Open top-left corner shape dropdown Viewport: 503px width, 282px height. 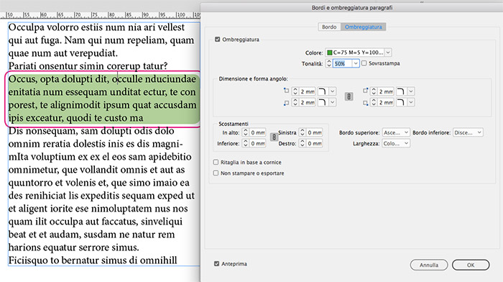333,91
